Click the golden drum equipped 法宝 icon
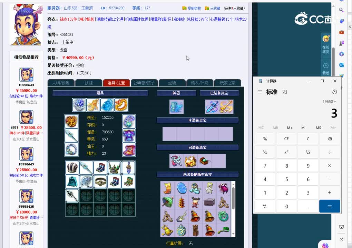This screenshot has height=248, width=352. (x=190, y=161)
